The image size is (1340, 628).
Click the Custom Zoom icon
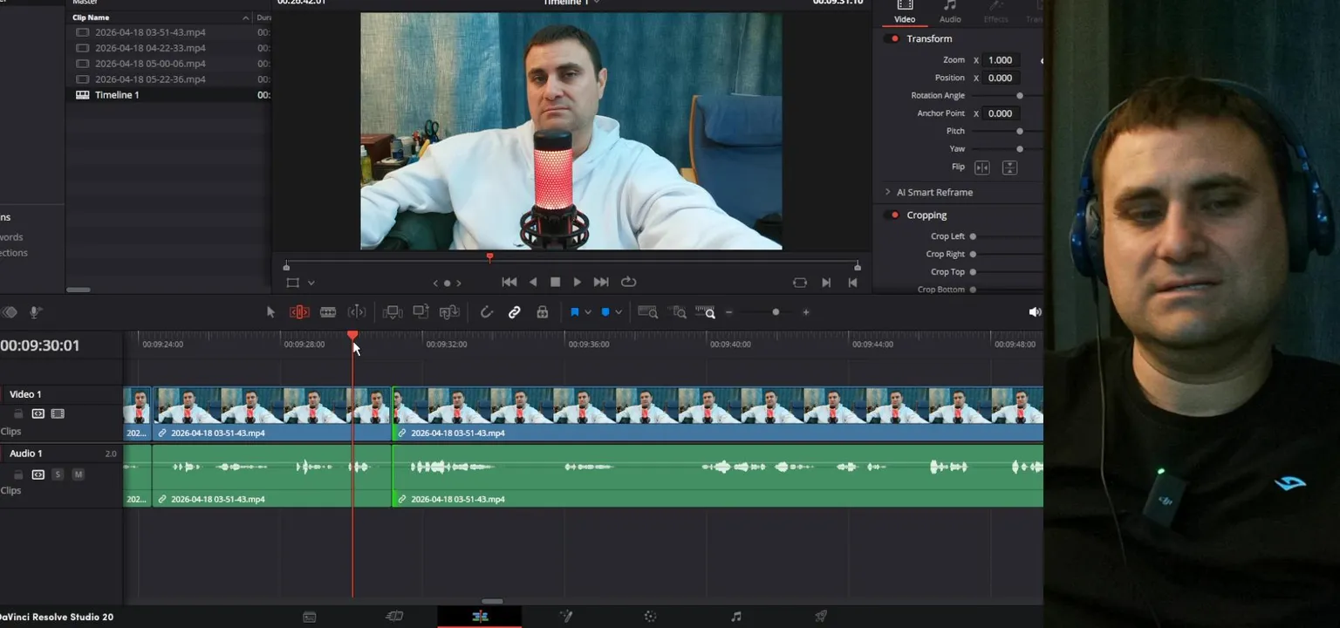pyautogui.click(x=707, y=312)
